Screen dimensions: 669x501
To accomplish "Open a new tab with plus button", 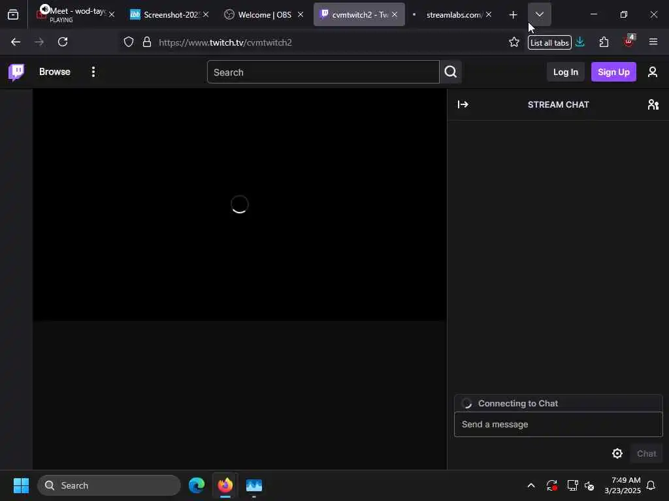I will click(x=514, y=15).
